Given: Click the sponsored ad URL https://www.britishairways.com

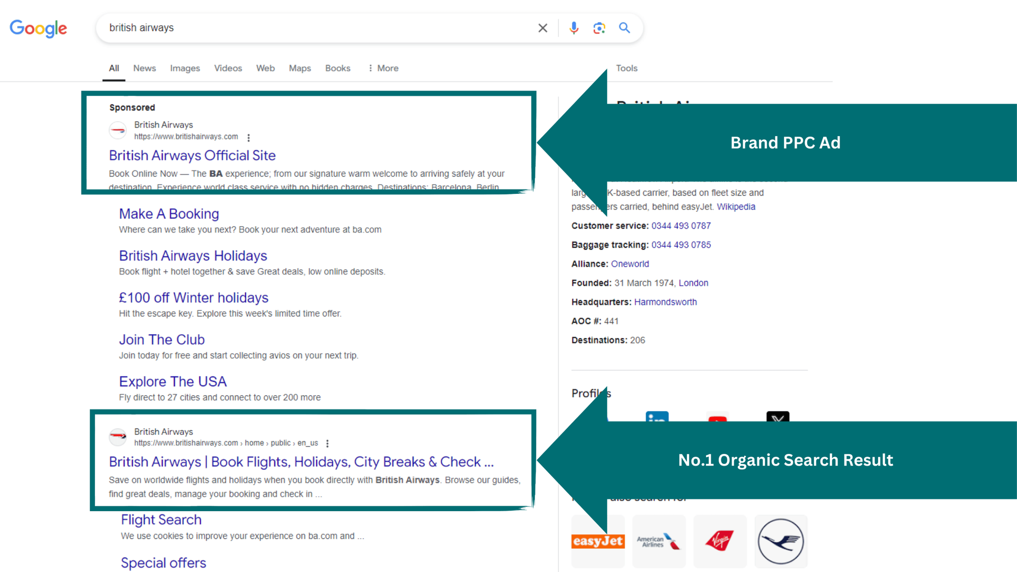Looking at the screenshot, I should [186, 137].
